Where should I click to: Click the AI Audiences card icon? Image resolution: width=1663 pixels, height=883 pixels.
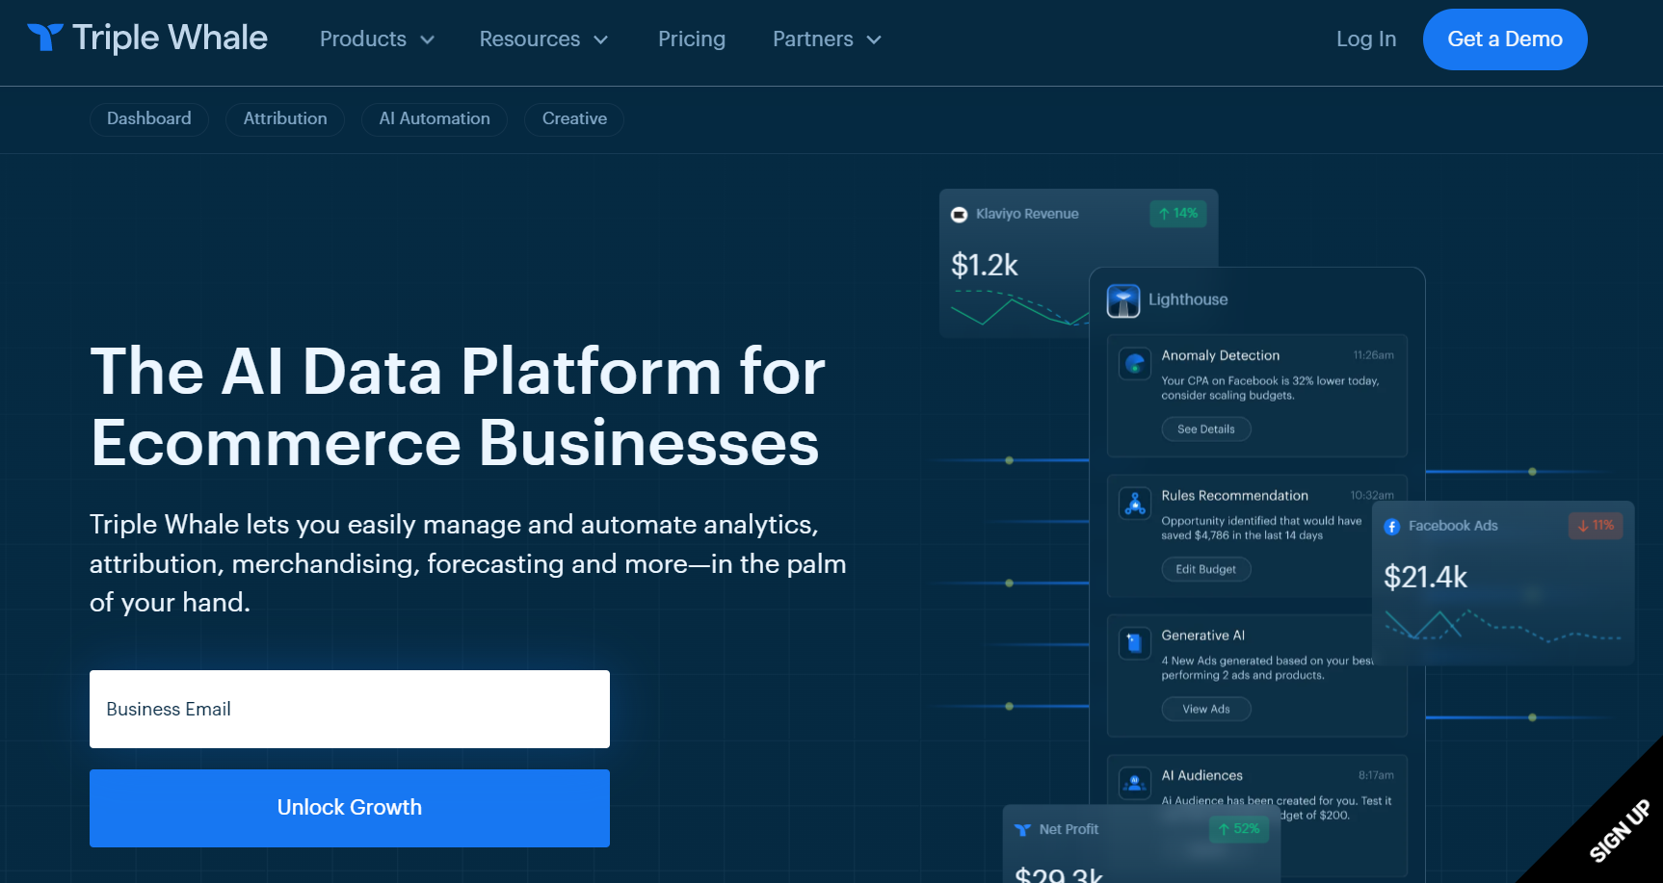[1135, 783]
